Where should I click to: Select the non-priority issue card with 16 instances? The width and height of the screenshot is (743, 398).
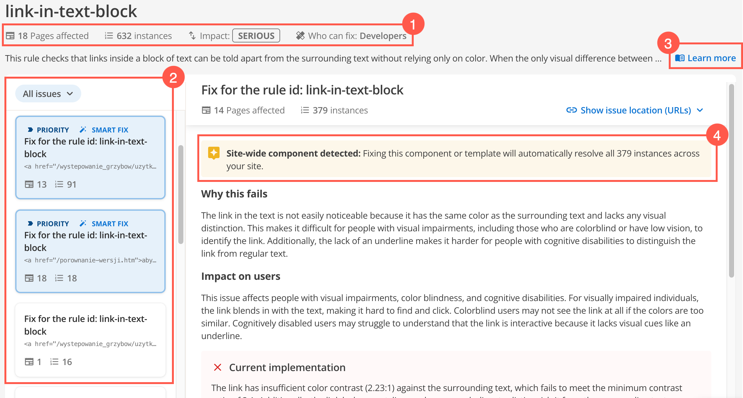[x=90, y=340]
